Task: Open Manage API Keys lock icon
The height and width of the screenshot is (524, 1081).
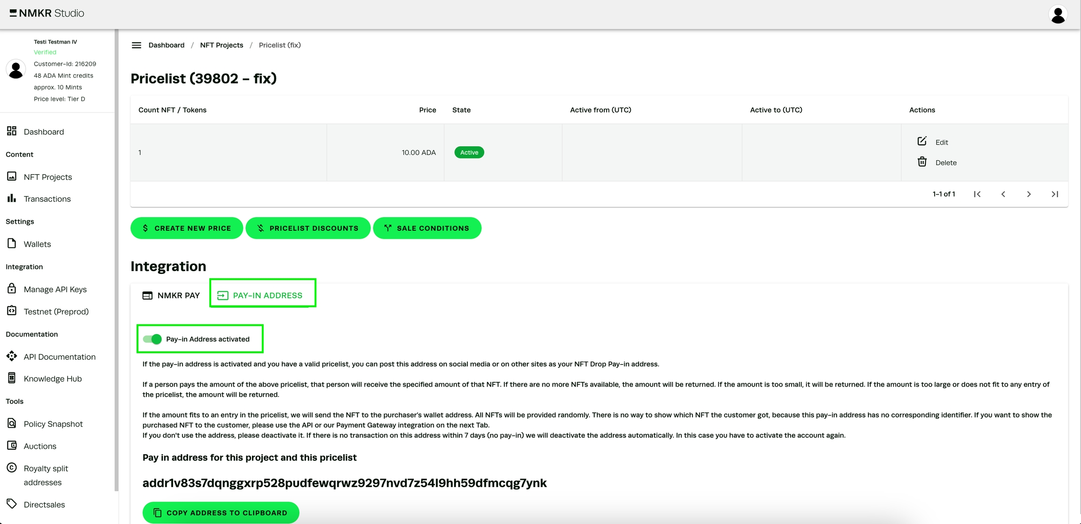Action: click(x=12, y=289)
